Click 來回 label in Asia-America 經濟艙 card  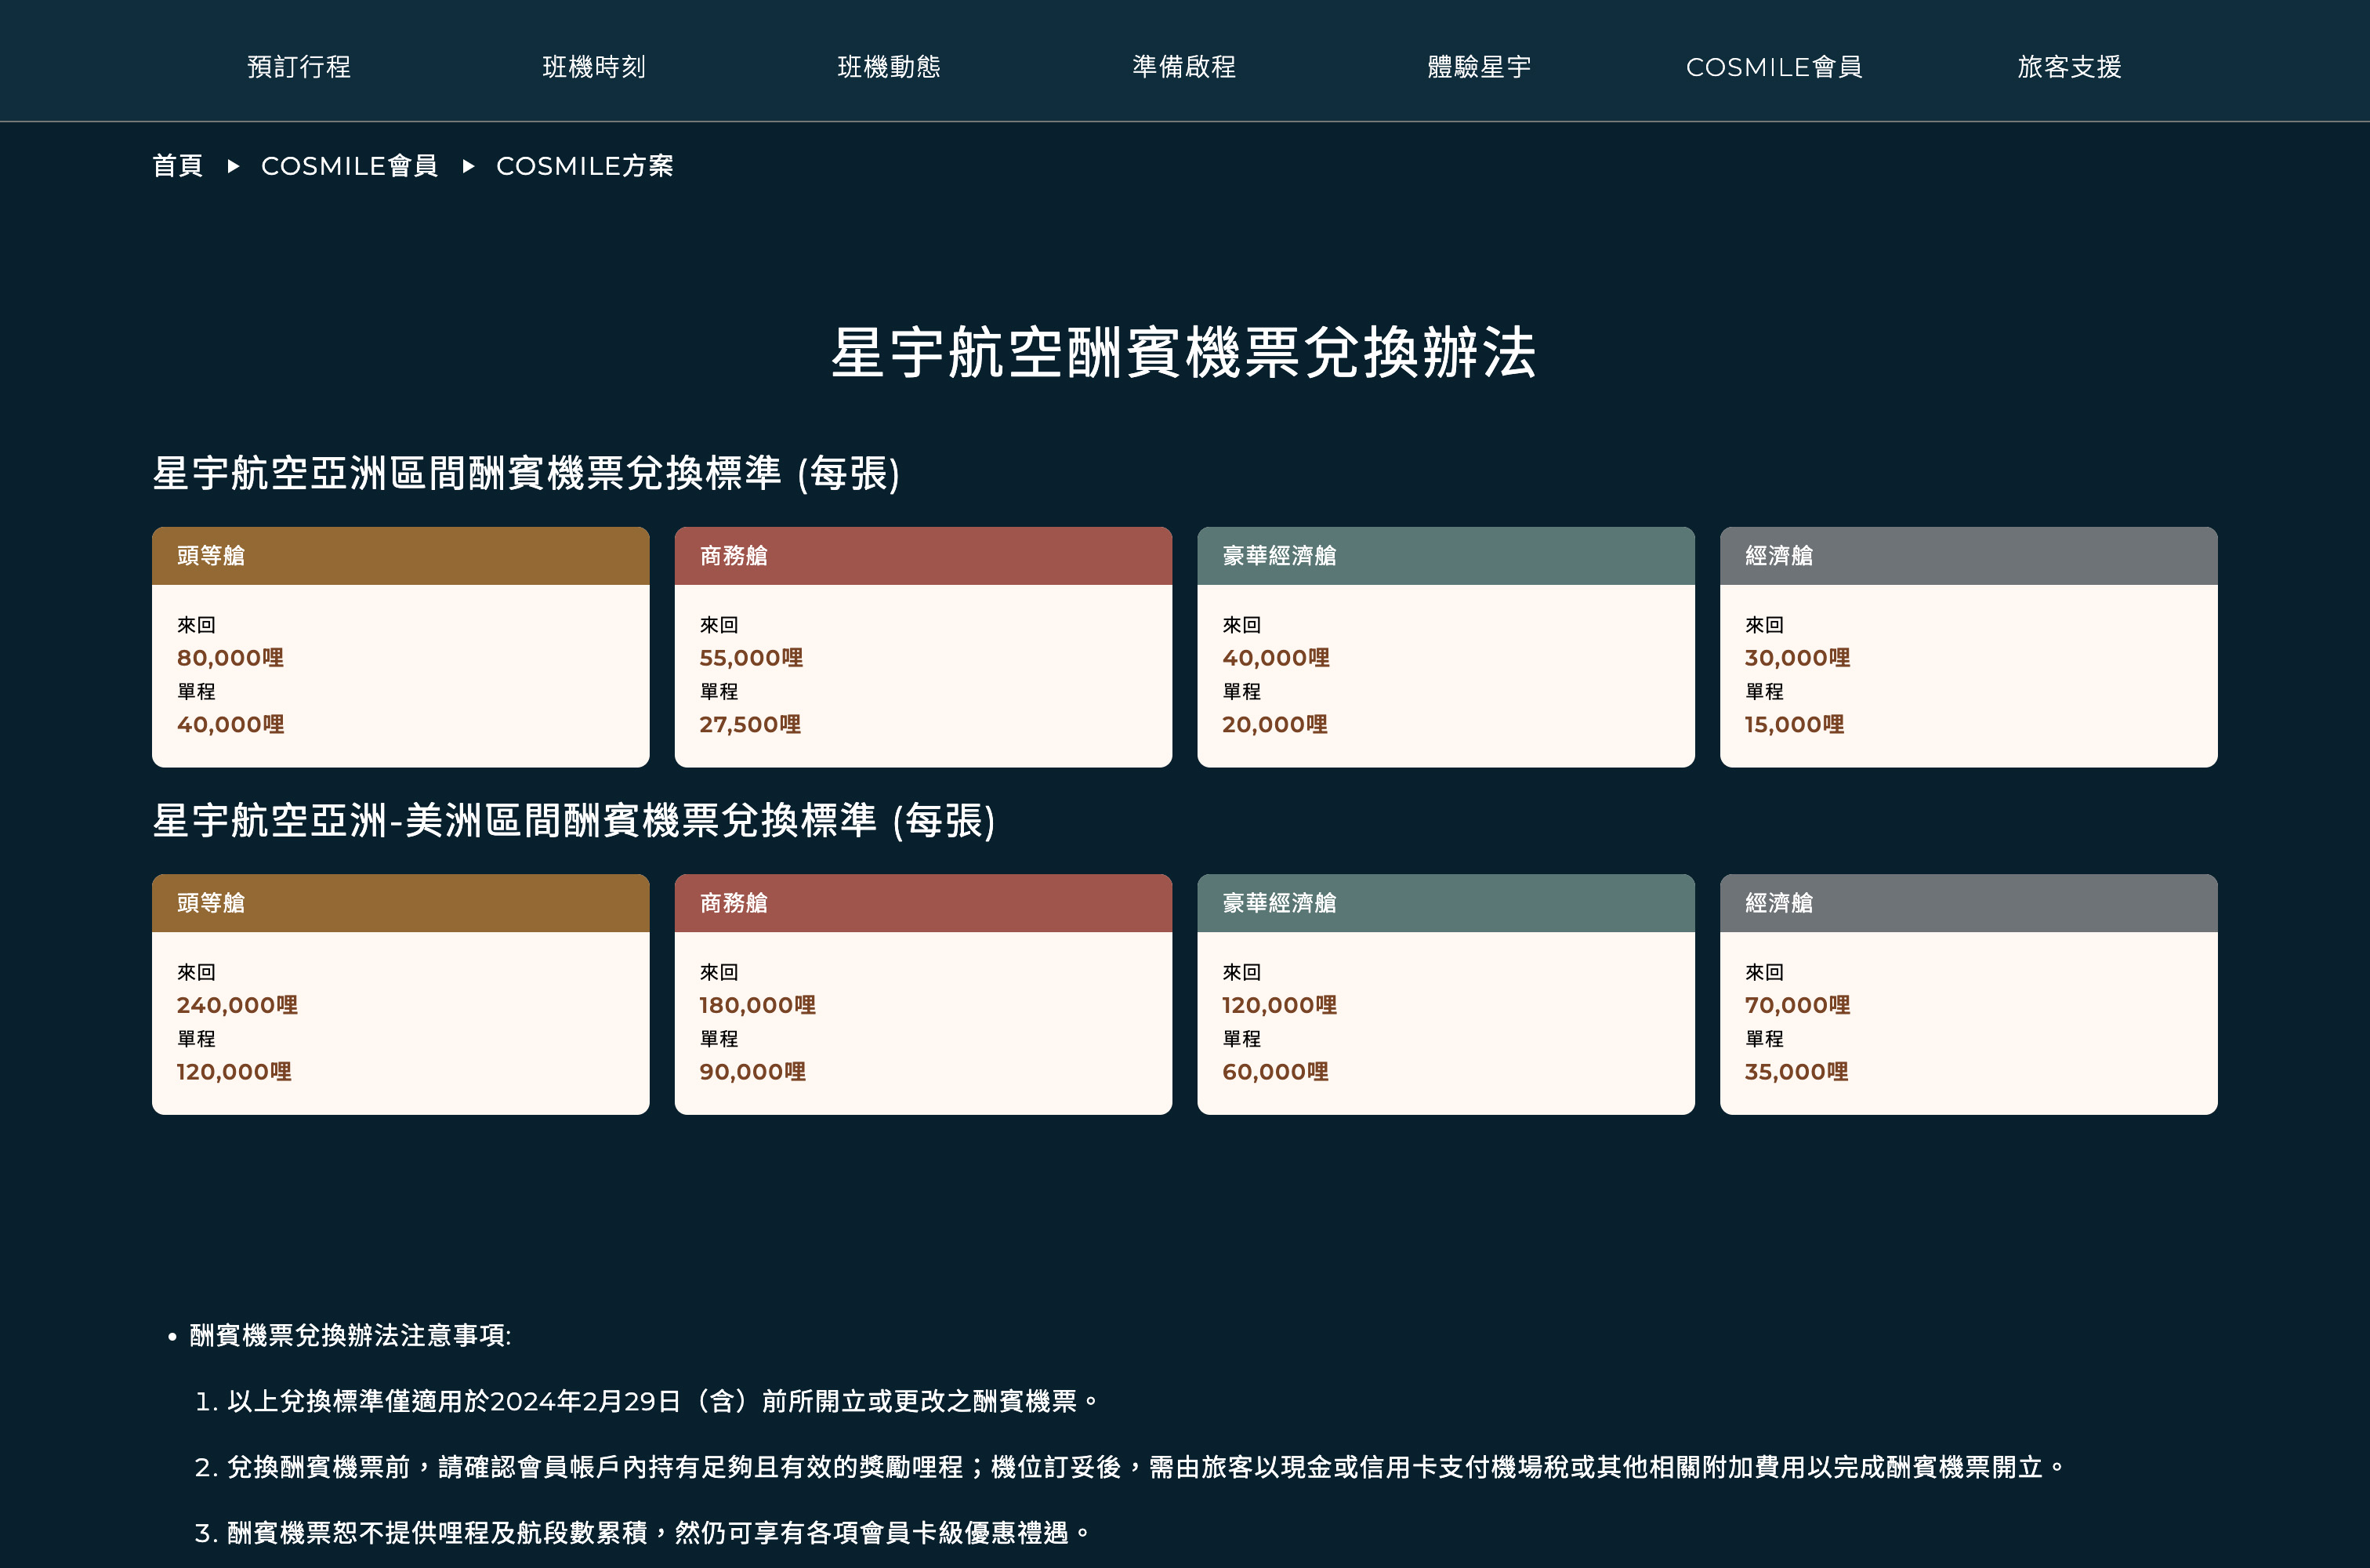coord(1765,972)
